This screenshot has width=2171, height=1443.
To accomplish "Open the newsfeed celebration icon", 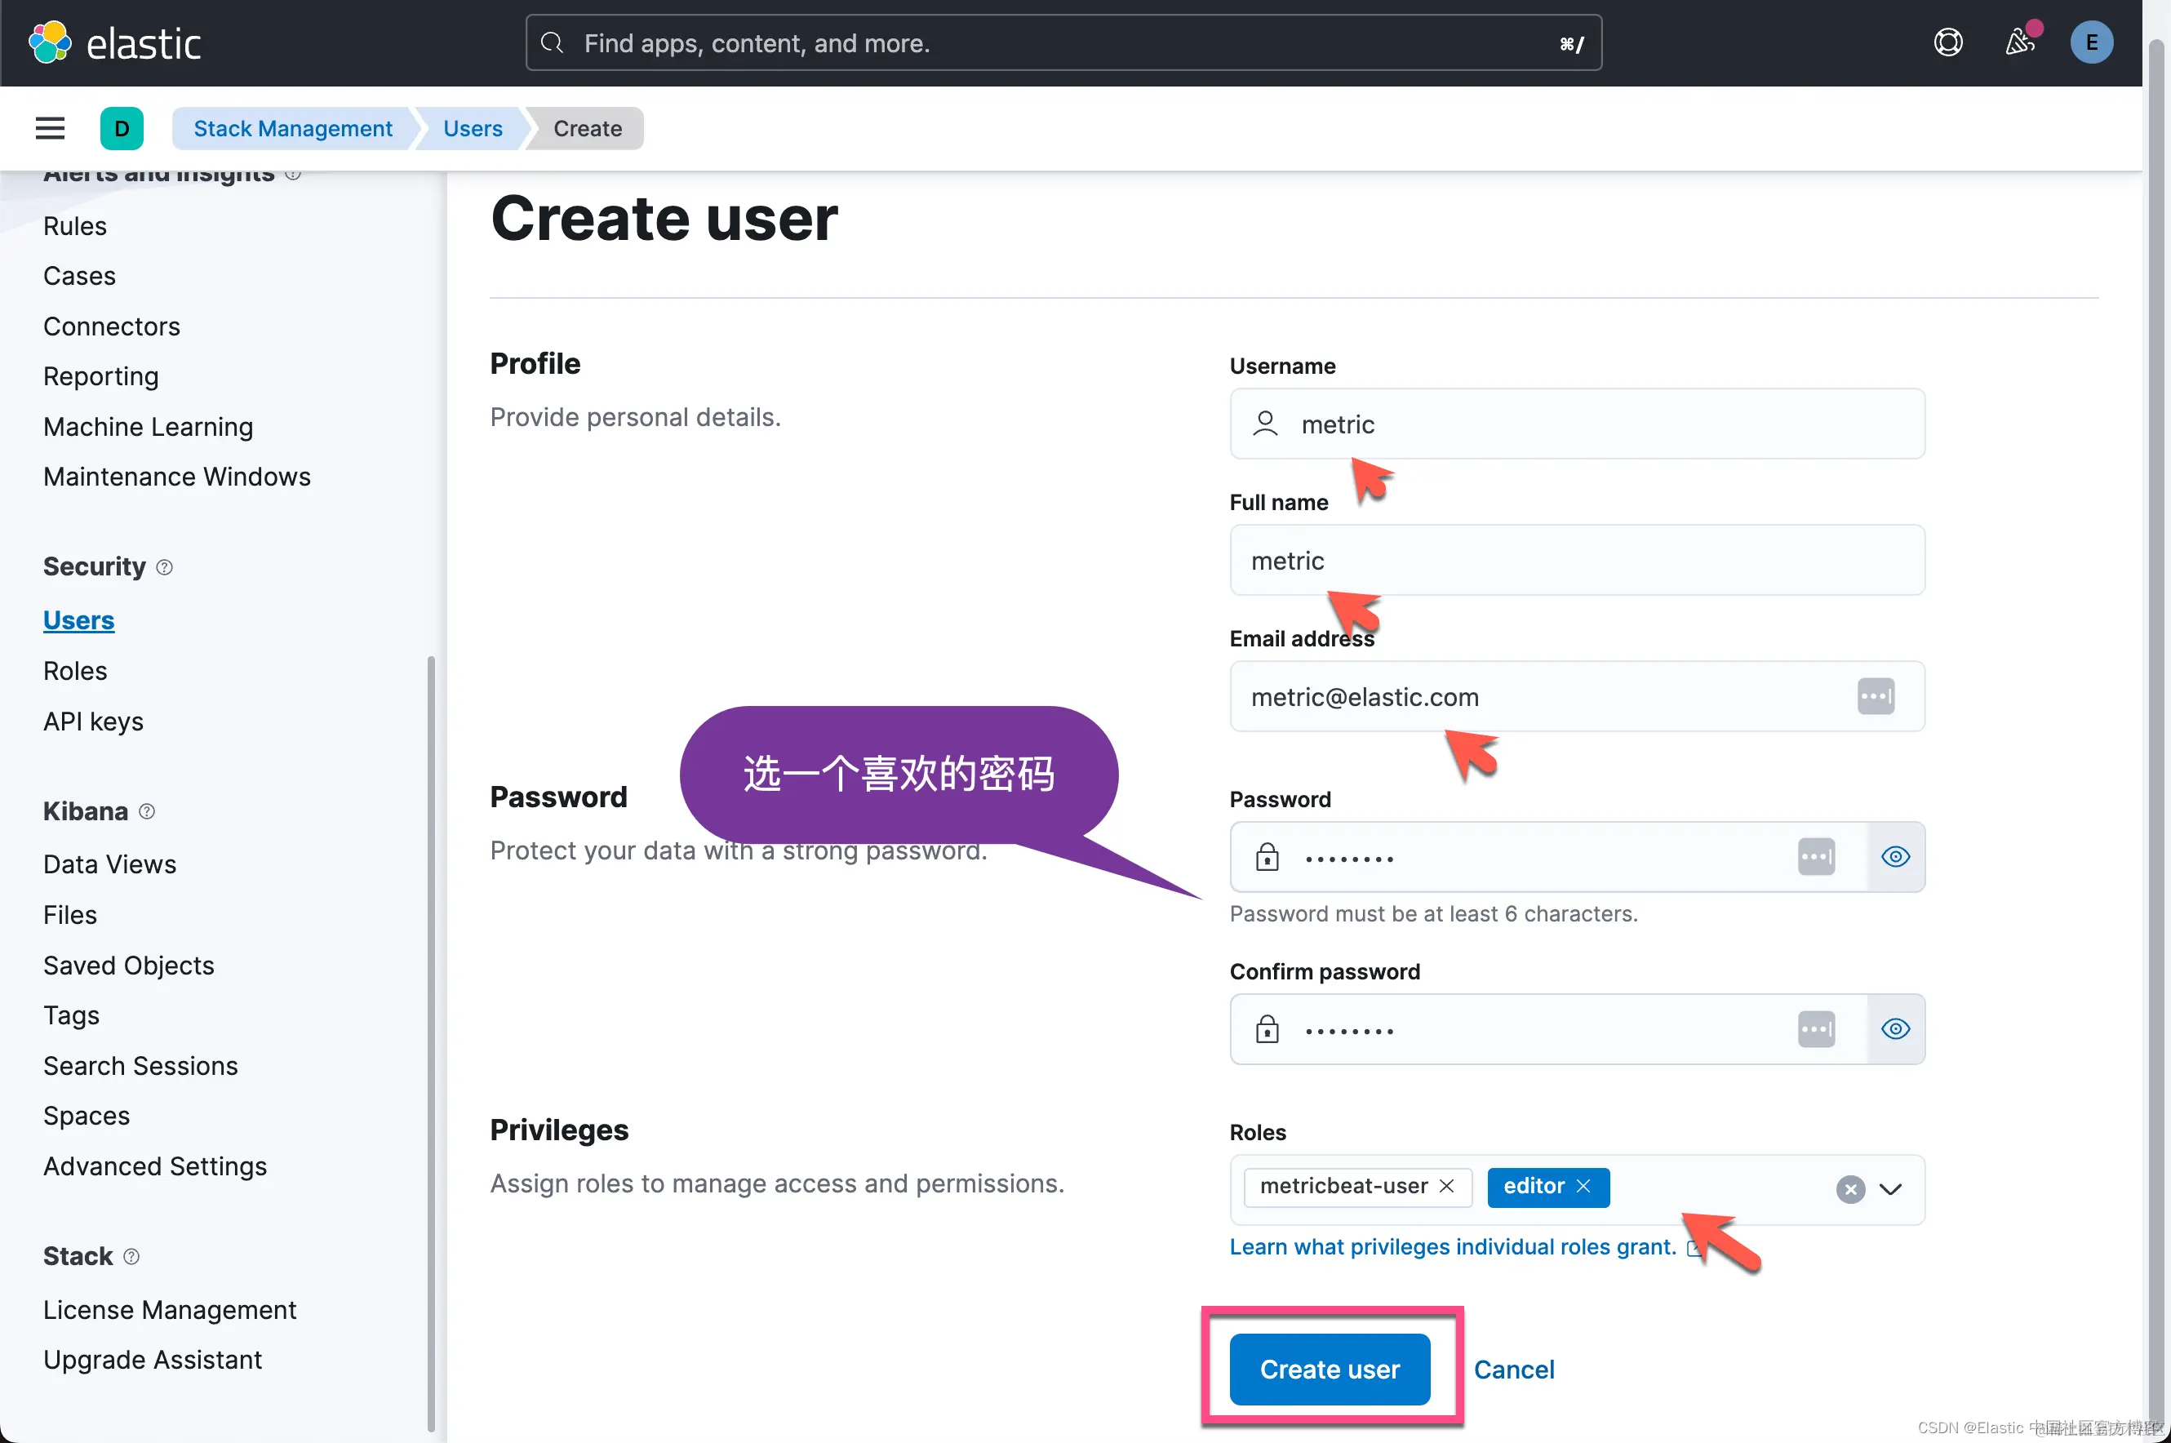I will click(x=2019, y=42).
